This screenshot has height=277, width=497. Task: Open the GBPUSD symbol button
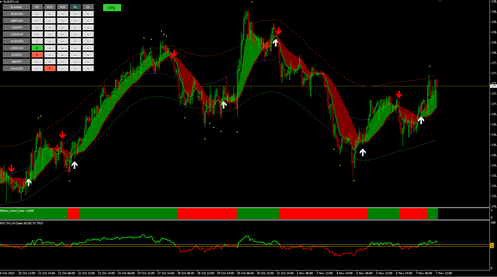click(16, 20)
